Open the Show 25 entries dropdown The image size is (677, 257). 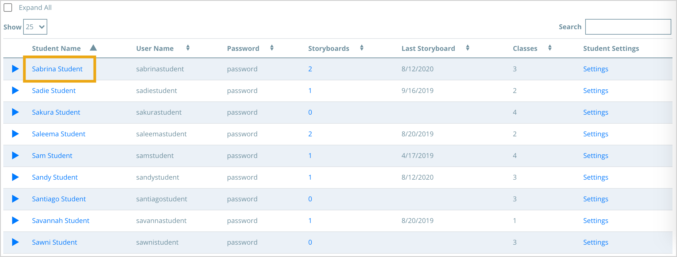pyautogui.click(x=35, y=27)
